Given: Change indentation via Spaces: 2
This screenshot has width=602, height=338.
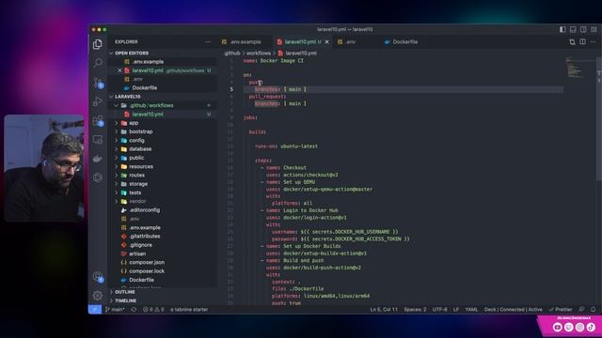Looking at the screenshot, I should click(x=415, y=309).
